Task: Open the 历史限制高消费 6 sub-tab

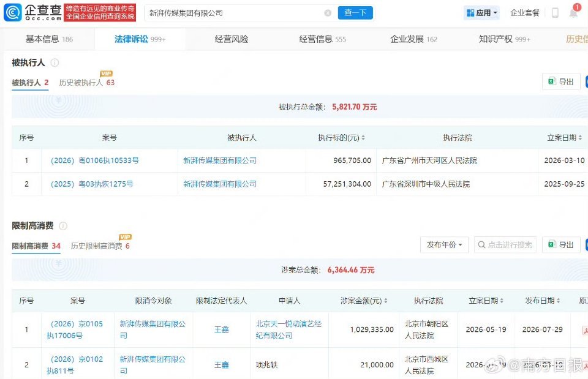Action: (100, 246)
